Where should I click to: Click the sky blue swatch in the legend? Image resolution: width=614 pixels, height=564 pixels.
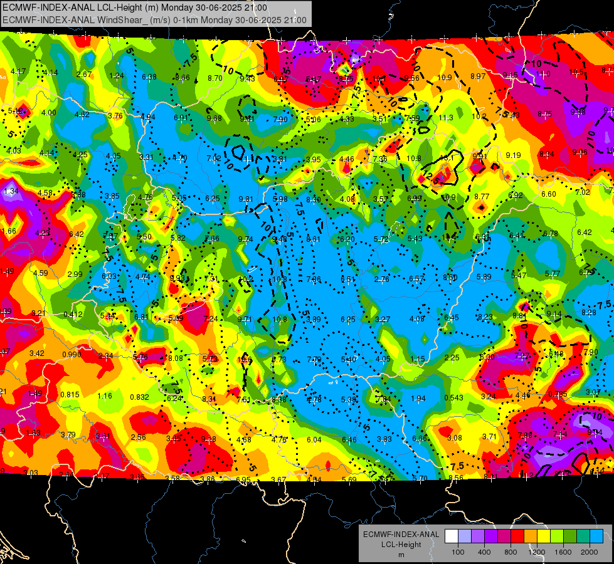(596, 536)
